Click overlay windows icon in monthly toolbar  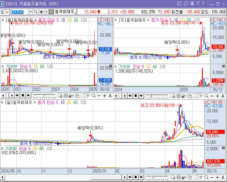77,96
